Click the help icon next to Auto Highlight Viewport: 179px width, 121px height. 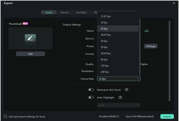pos(120,97)
